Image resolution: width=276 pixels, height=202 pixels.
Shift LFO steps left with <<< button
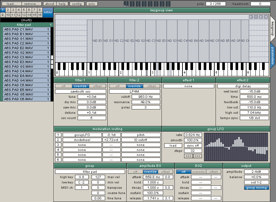pyautogui.click(x=188, y=156)
